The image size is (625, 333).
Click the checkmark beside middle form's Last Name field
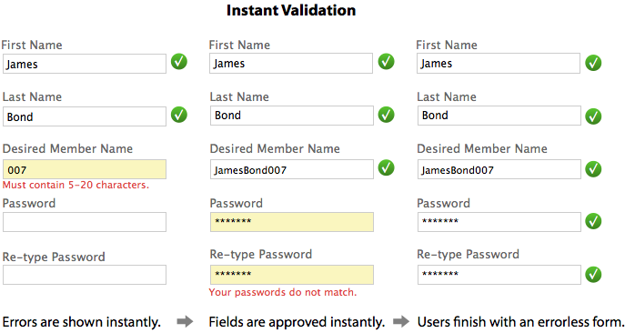(x=387, y=115)
